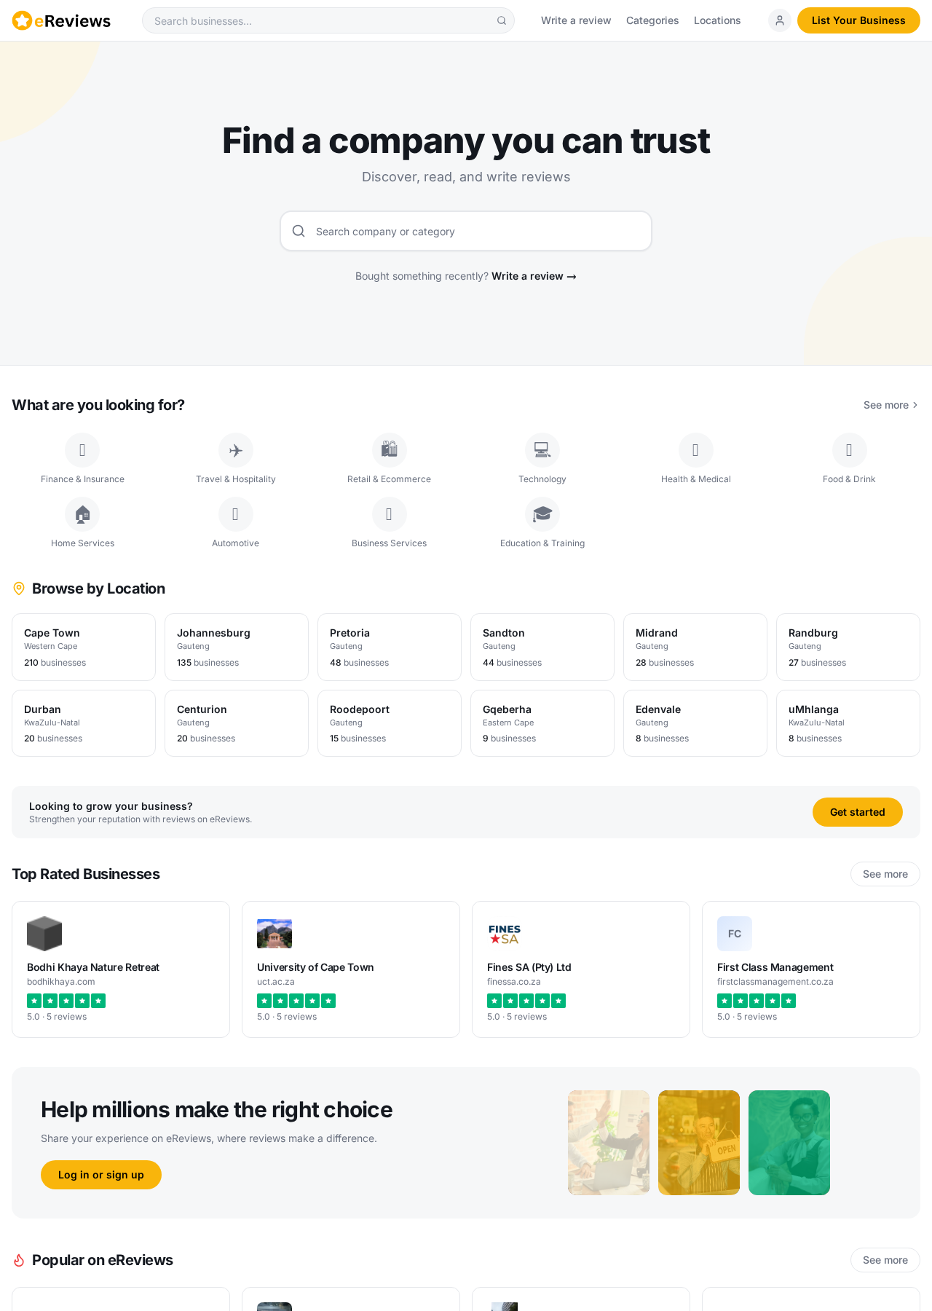
Task: Click the Log in or sign up button
Action: 101,1175
